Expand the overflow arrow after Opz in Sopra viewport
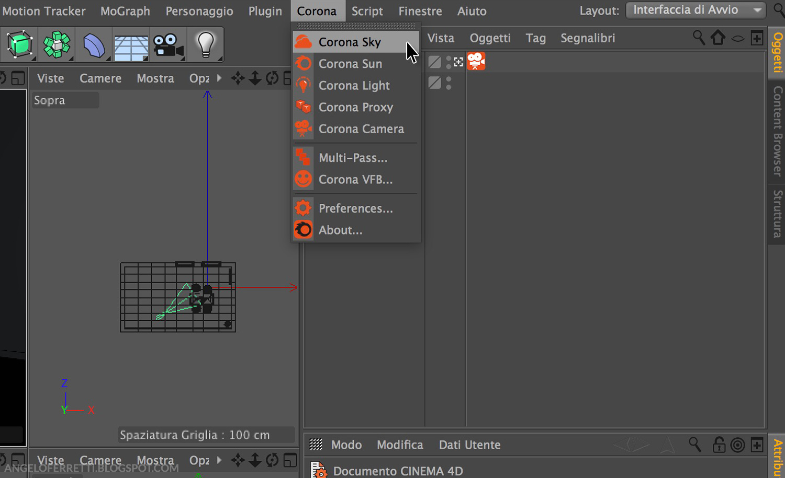Screen dimensions: 785x478 pos(219,78)
